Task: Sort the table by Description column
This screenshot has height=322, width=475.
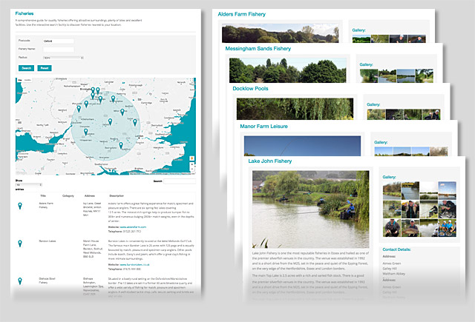Action: pos(117,195)
